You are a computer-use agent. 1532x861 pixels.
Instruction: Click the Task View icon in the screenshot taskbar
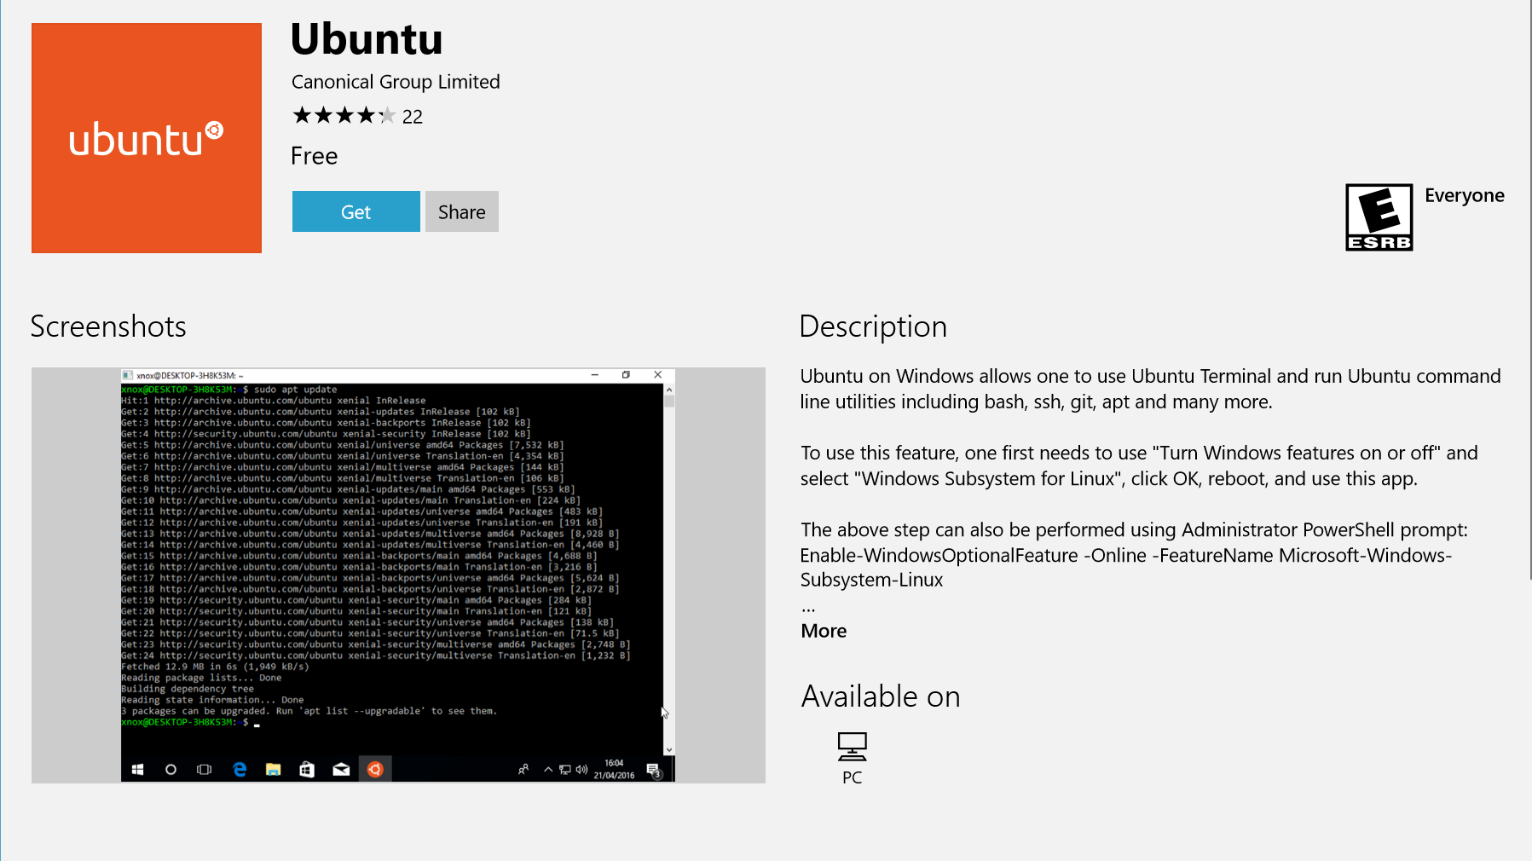[x=204, y=770]
